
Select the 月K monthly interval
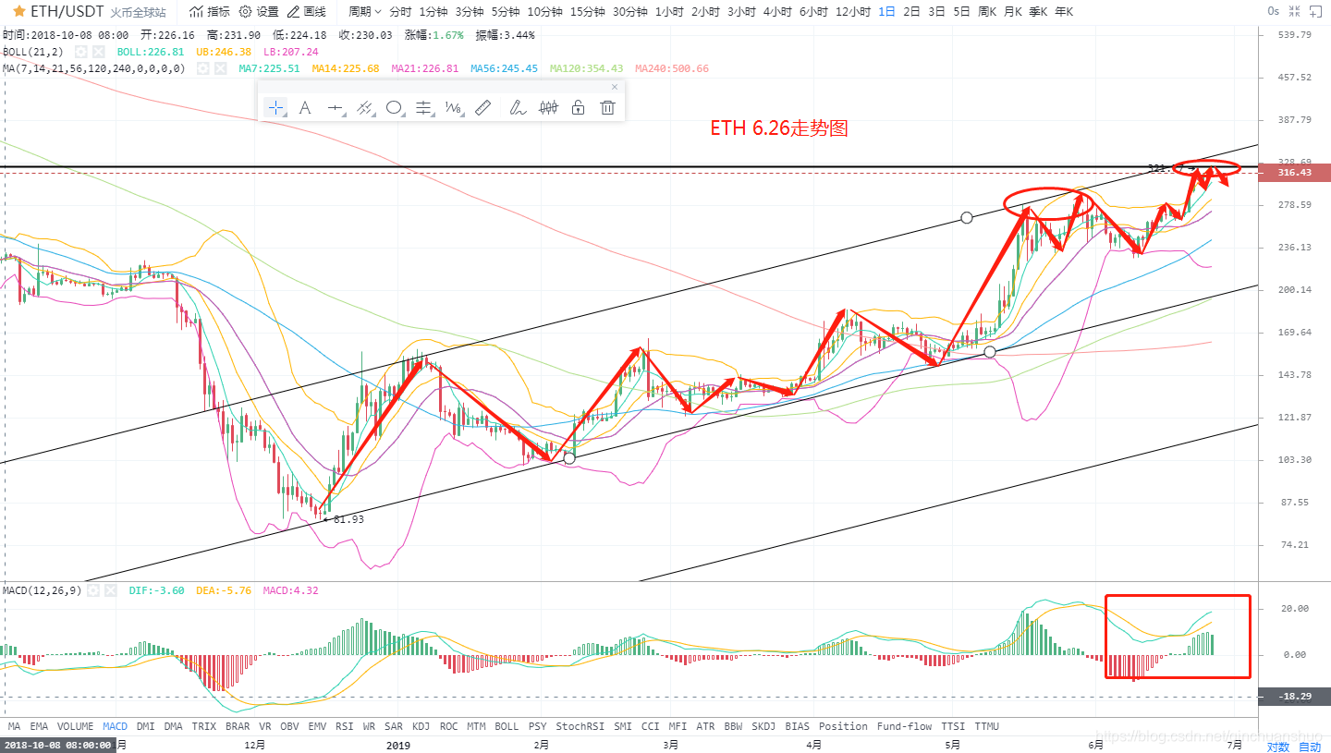coord(1013,12)
